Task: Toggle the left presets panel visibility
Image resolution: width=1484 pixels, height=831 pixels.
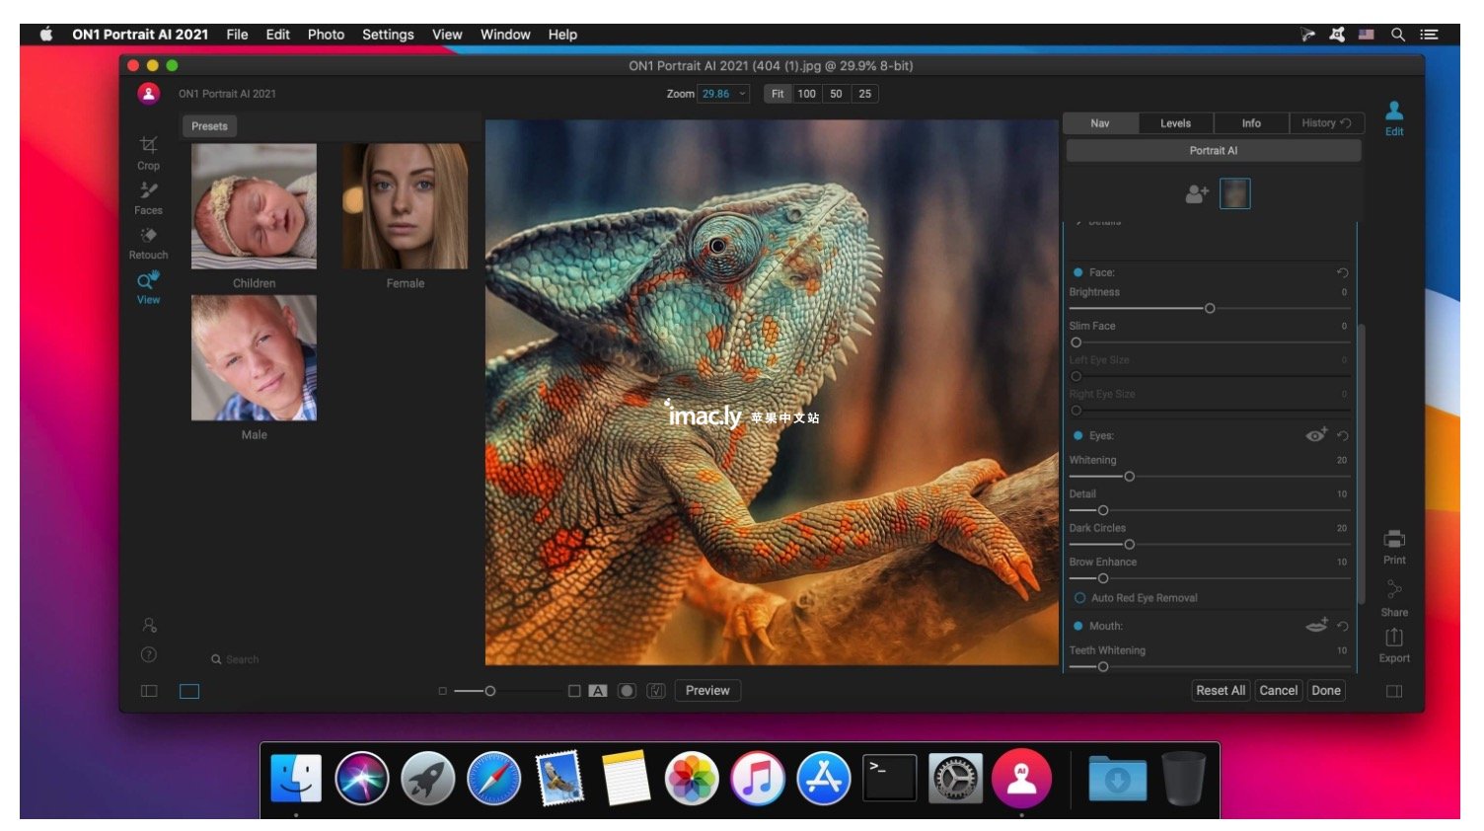Action: pyautogui.click(x=149, y=691)
